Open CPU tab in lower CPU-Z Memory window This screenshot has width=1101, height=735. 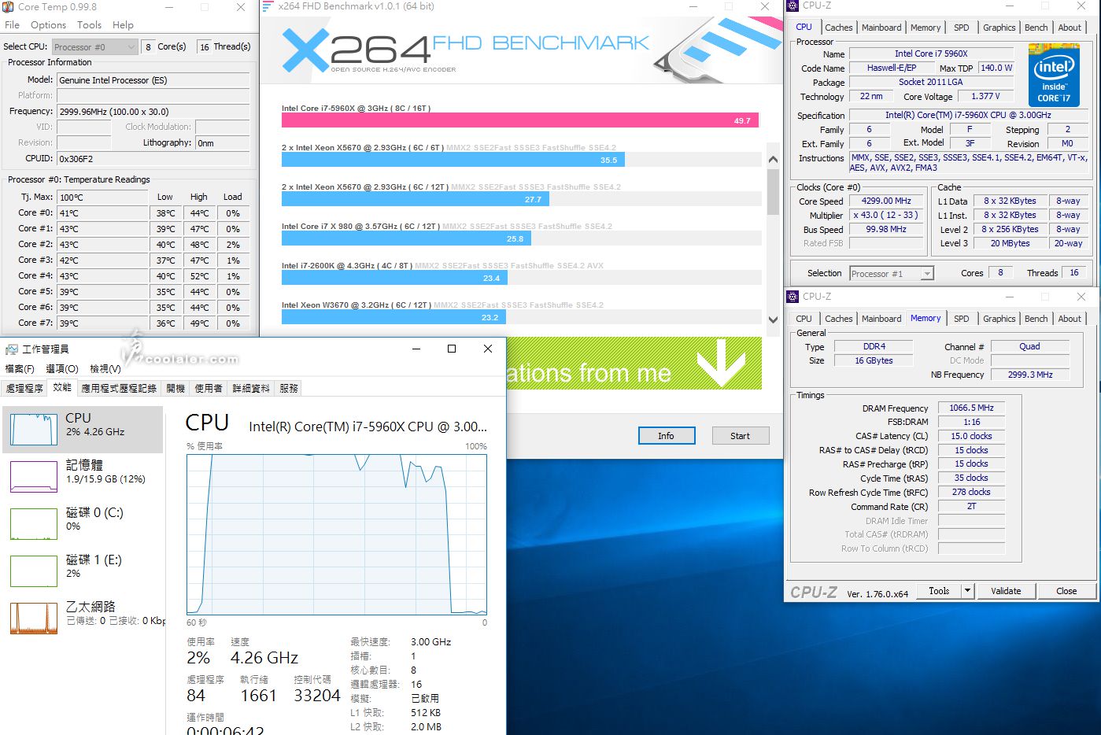804,319
